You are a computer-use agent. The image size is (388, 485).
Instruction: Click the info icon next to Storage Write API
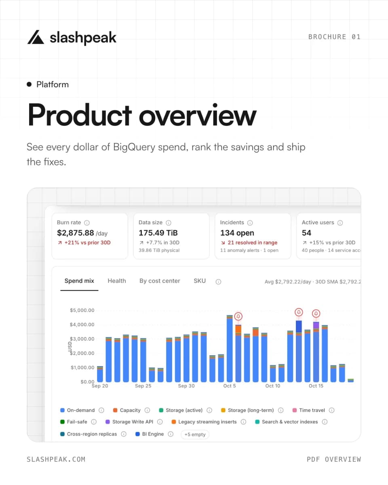(160, 422)
